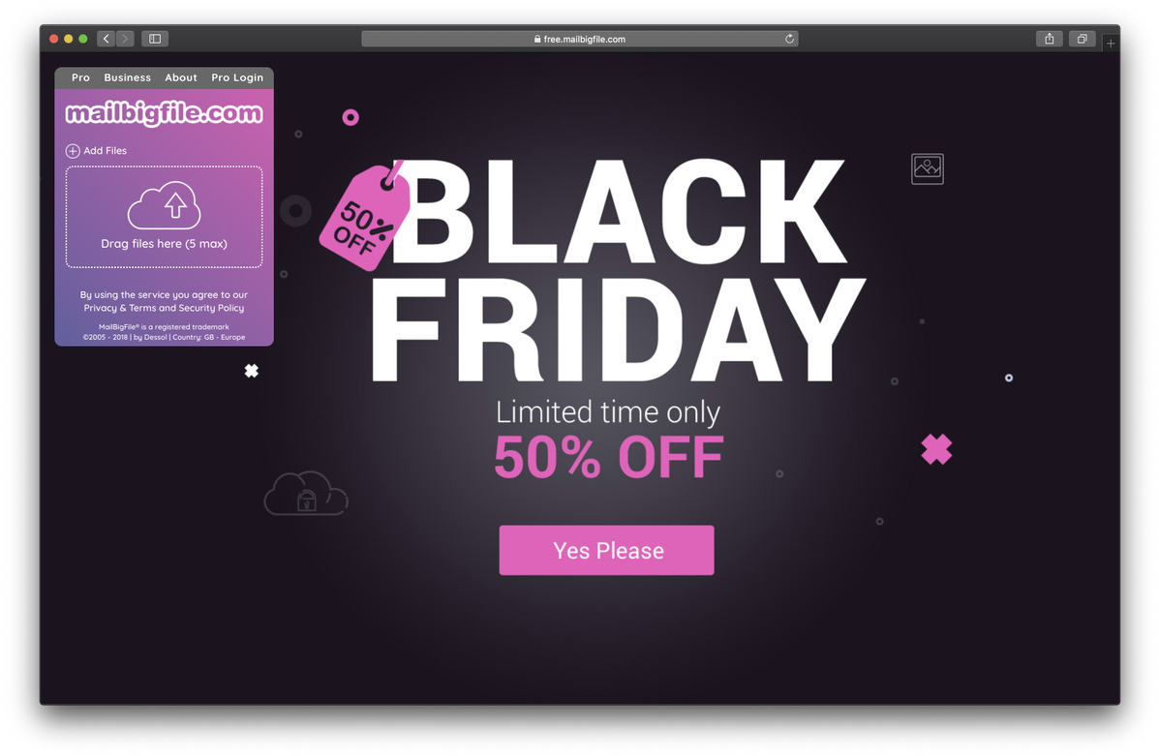Click the Safari forward navigation arrow
This screenshot has width=1159, height=756.
(125, 39)
